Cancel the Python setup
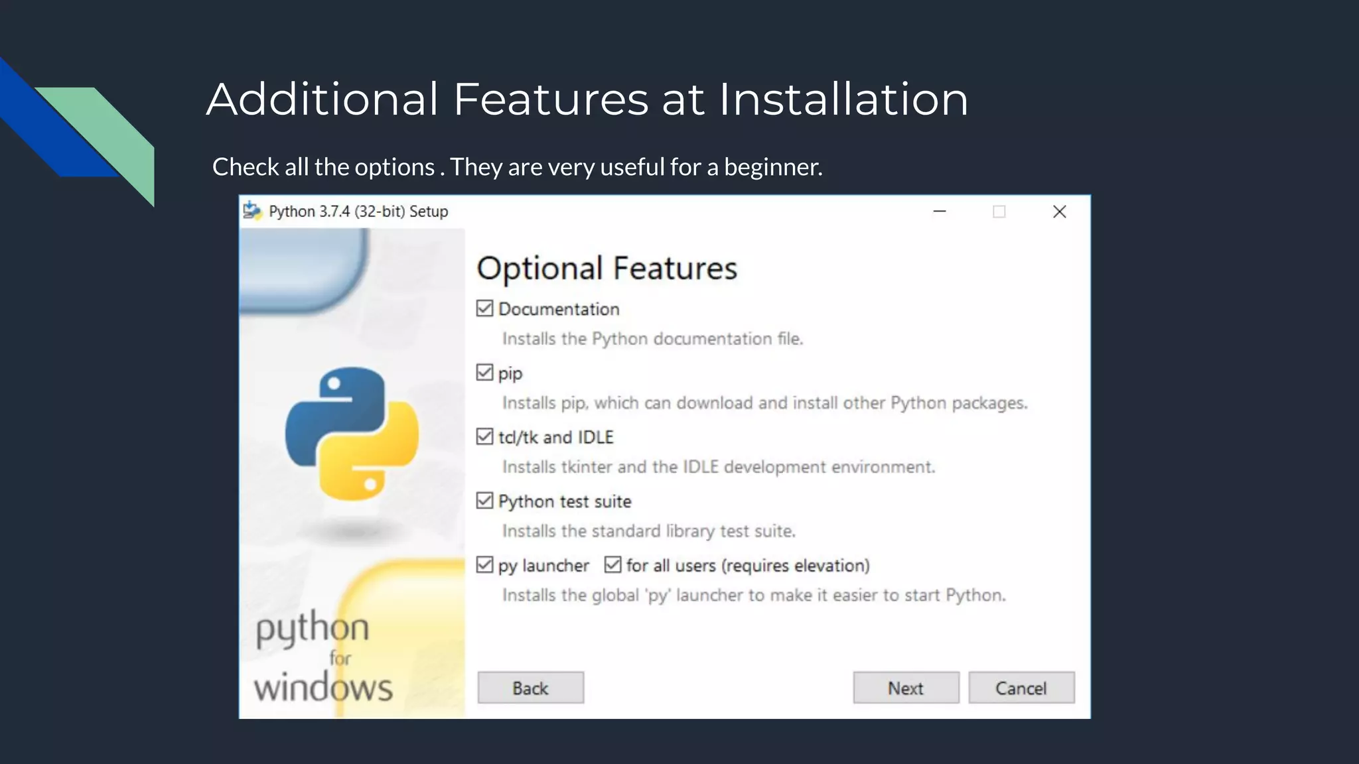 tap(1021, 688)
